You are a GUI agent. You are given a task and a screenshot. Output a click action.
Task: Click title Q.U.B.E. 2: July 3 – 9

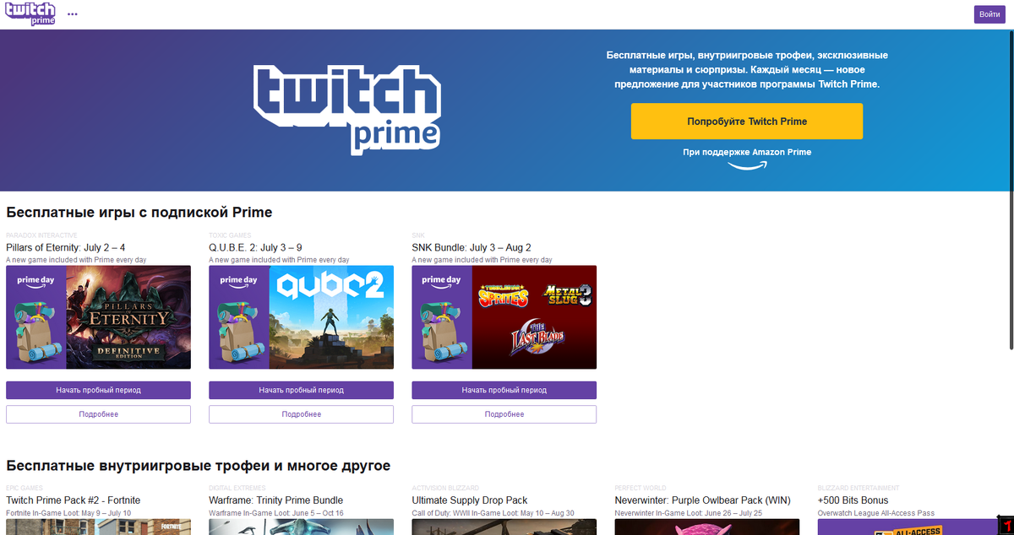(255, 248)
